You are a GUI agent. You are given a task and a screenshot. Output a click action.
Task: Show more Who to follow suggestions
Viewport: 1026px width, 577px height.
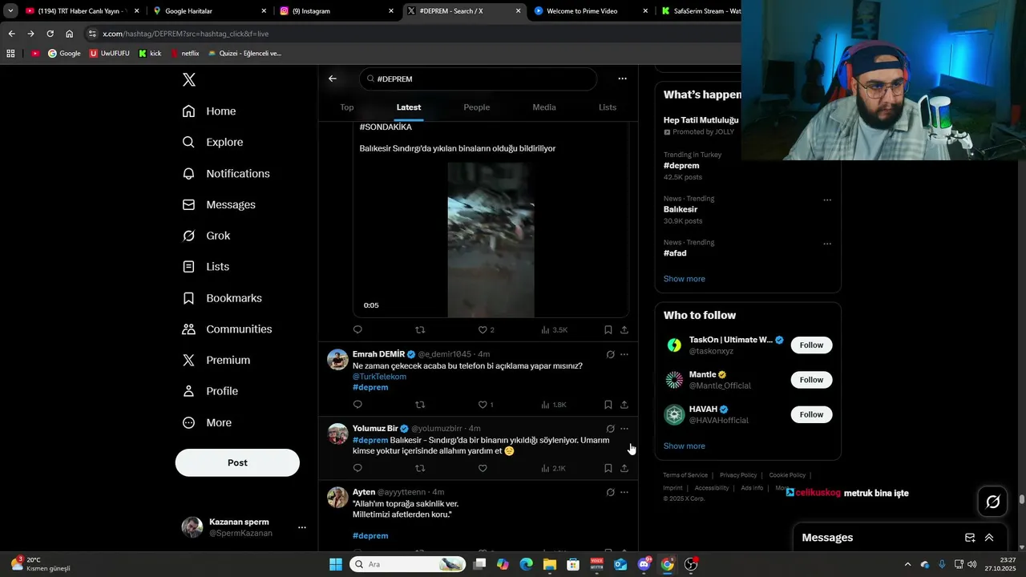click(x=684, y=446)
